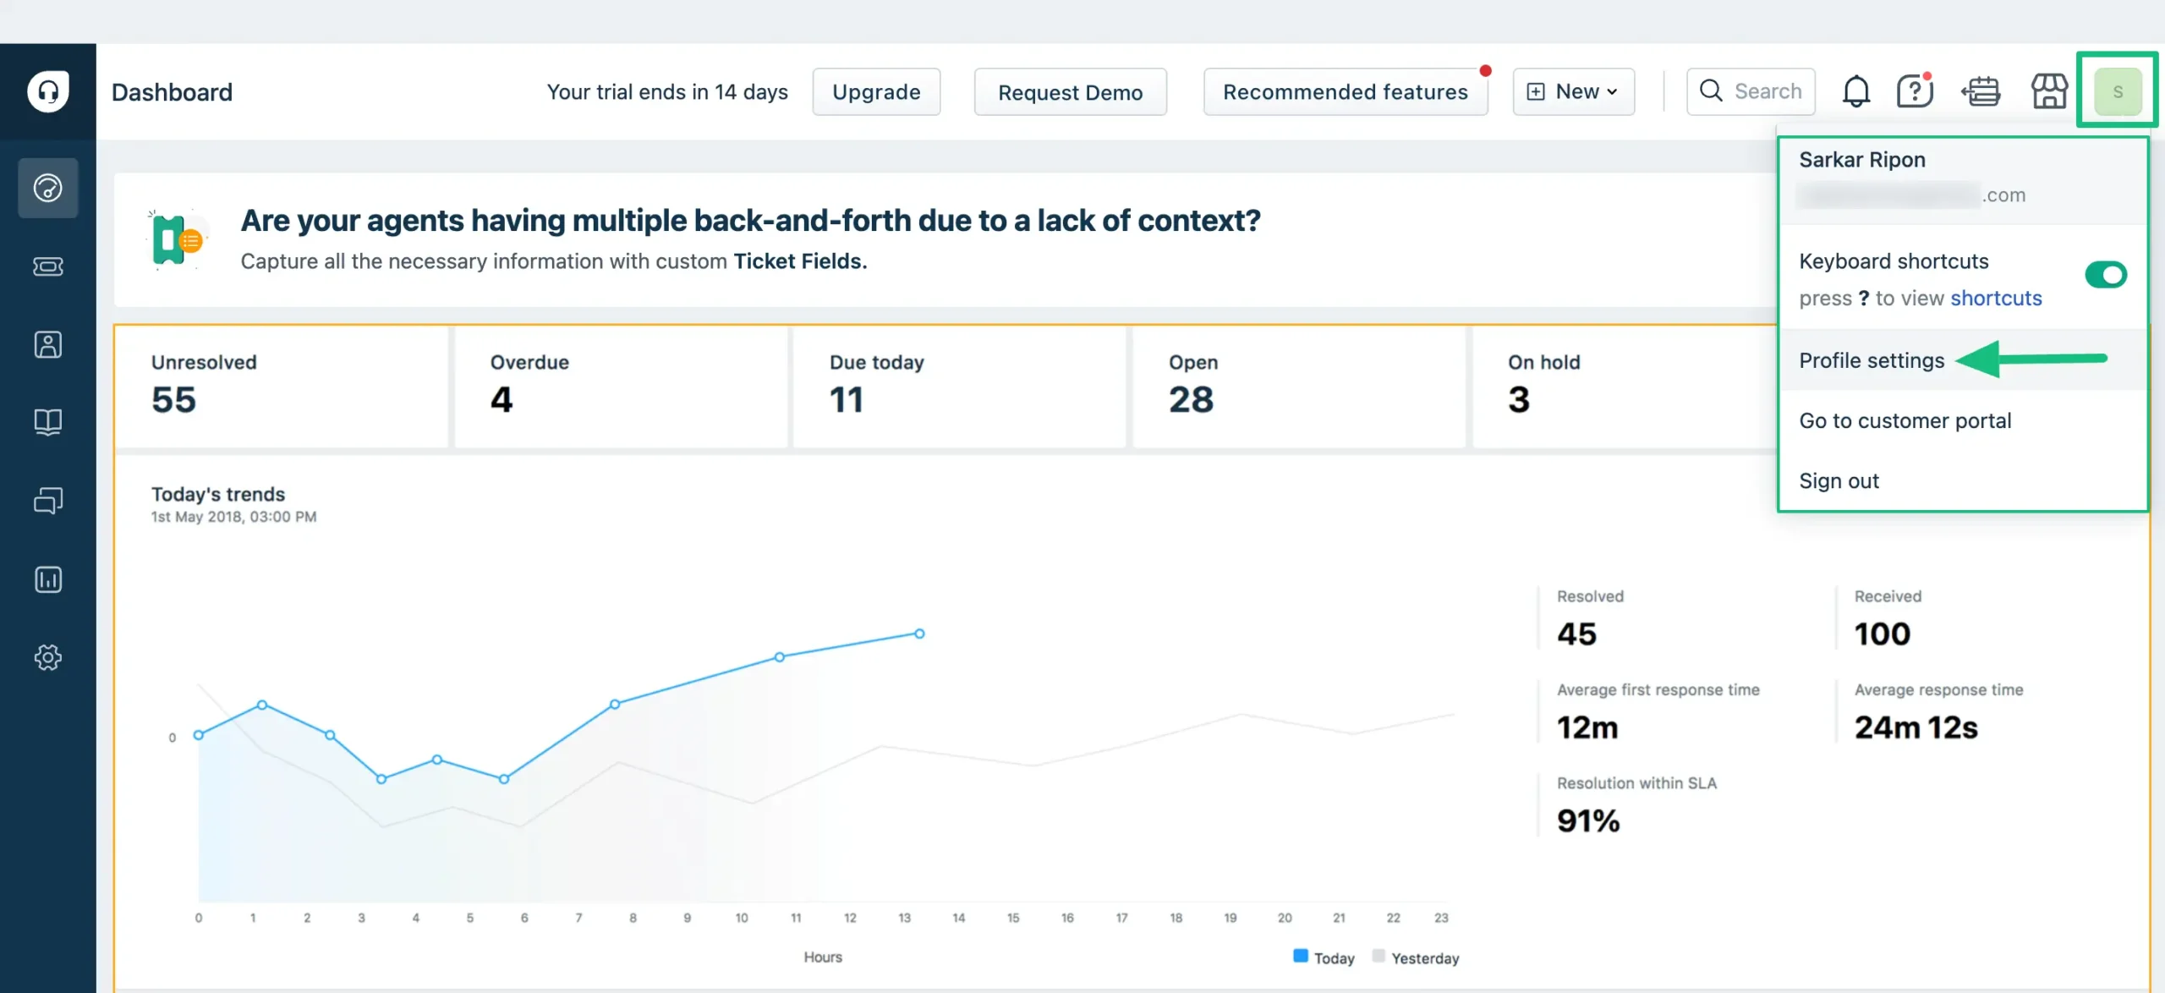This screenshot has height=993, width=2165.
Task: Open the help question mark icon
Action: click(1915, 91)
